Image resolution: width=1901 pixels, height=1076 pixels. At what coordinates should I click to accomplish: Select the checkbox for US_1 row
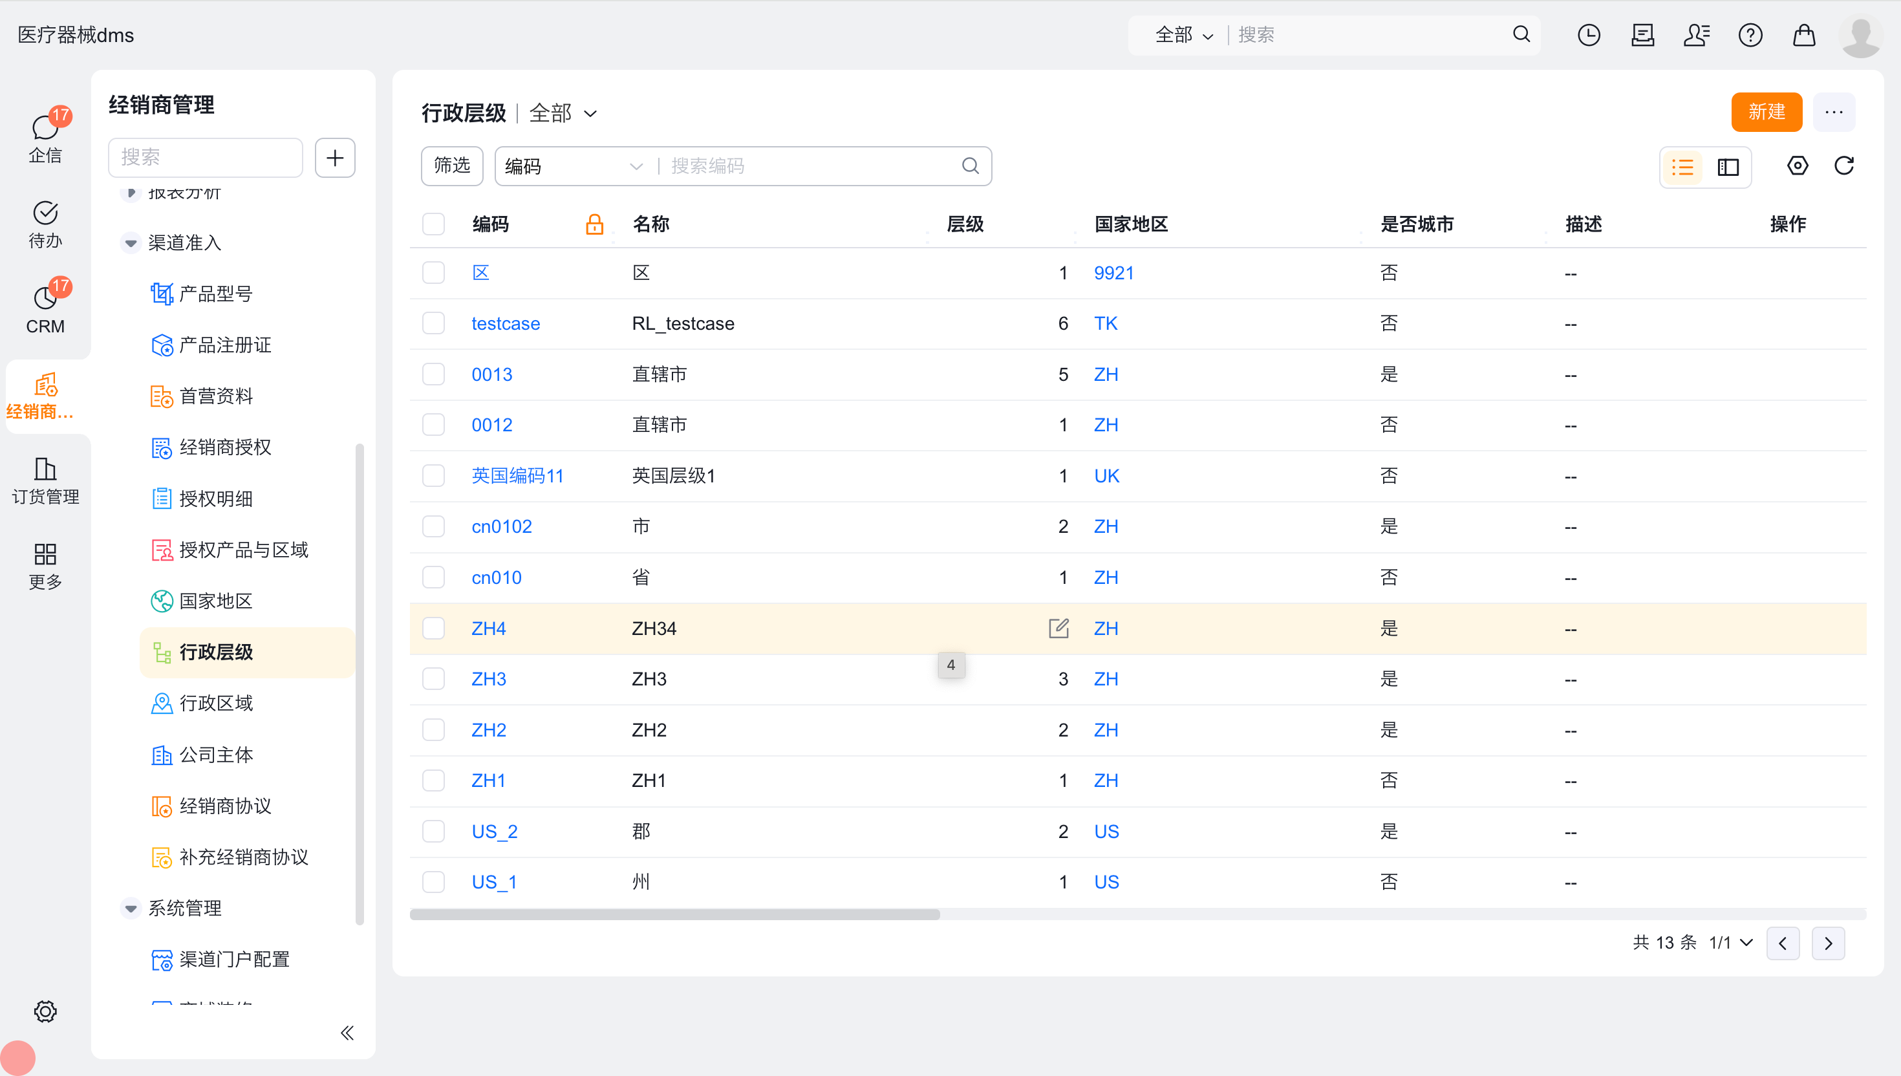click(x=434, y=881)
